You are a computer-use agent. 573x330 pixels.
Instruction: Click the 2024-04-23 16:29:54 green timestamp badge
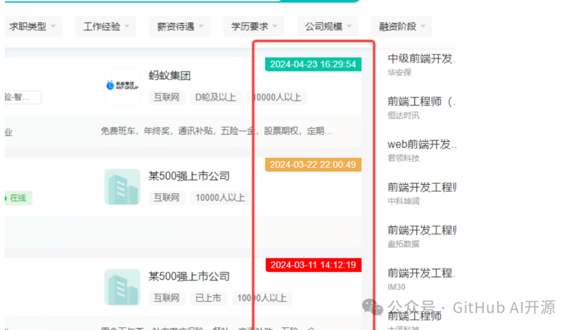pos(313,64)
